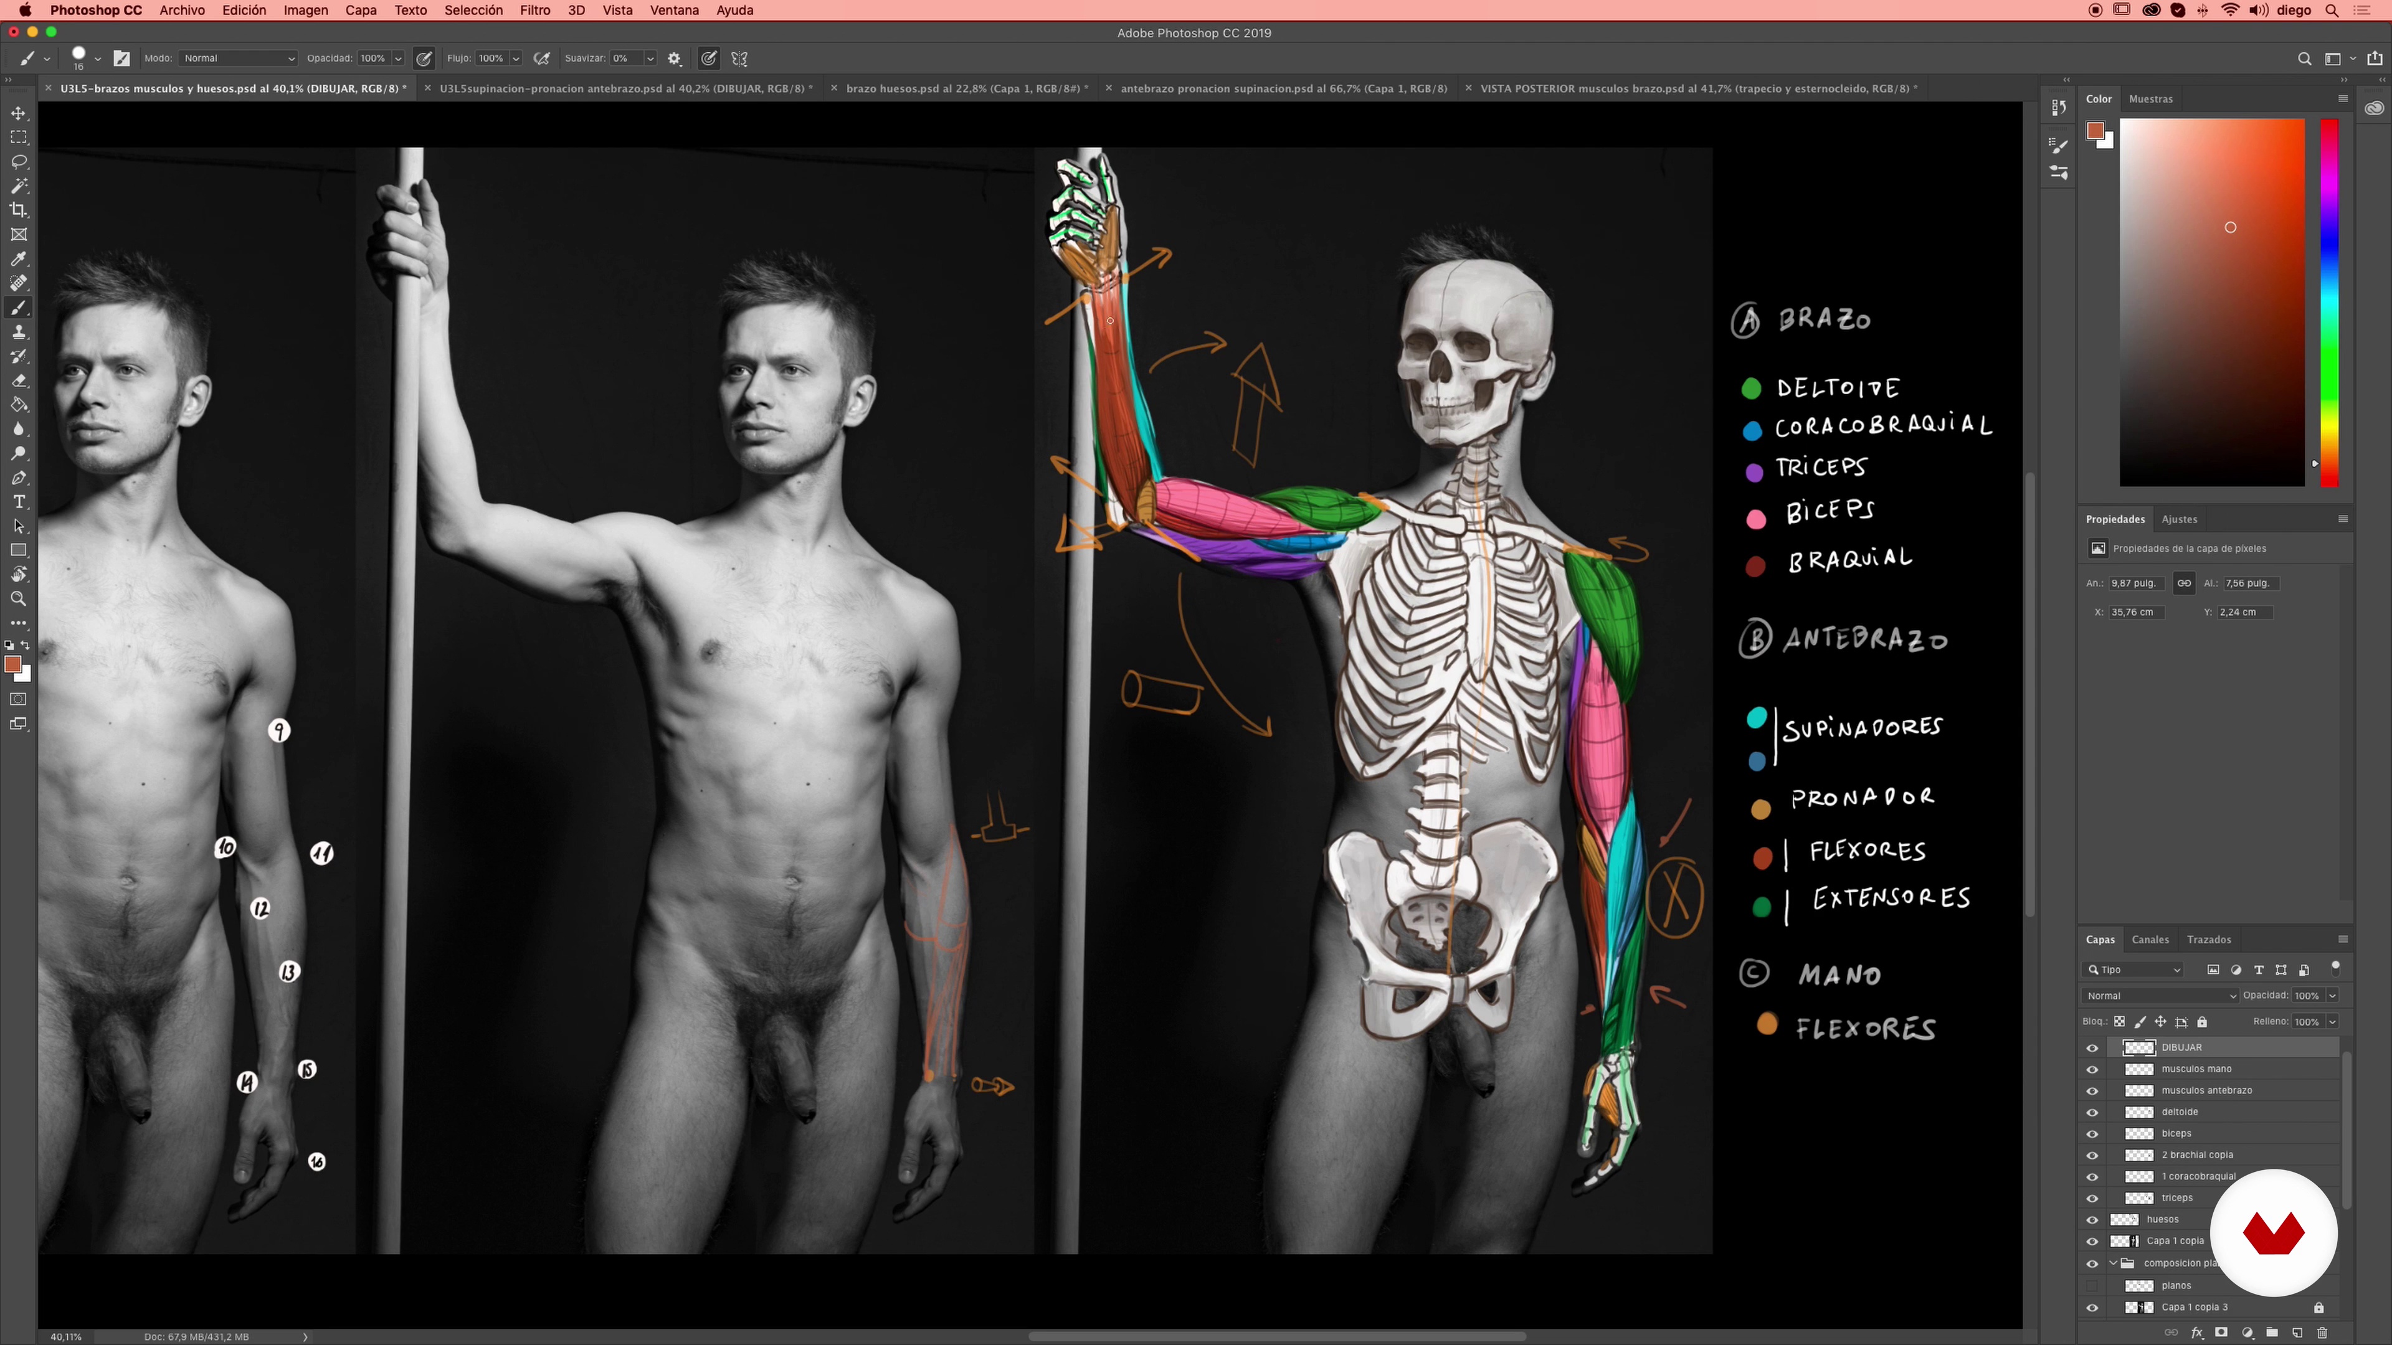
Task: Toggle visibility of the huesos layer
Action: (2092, 1220)
